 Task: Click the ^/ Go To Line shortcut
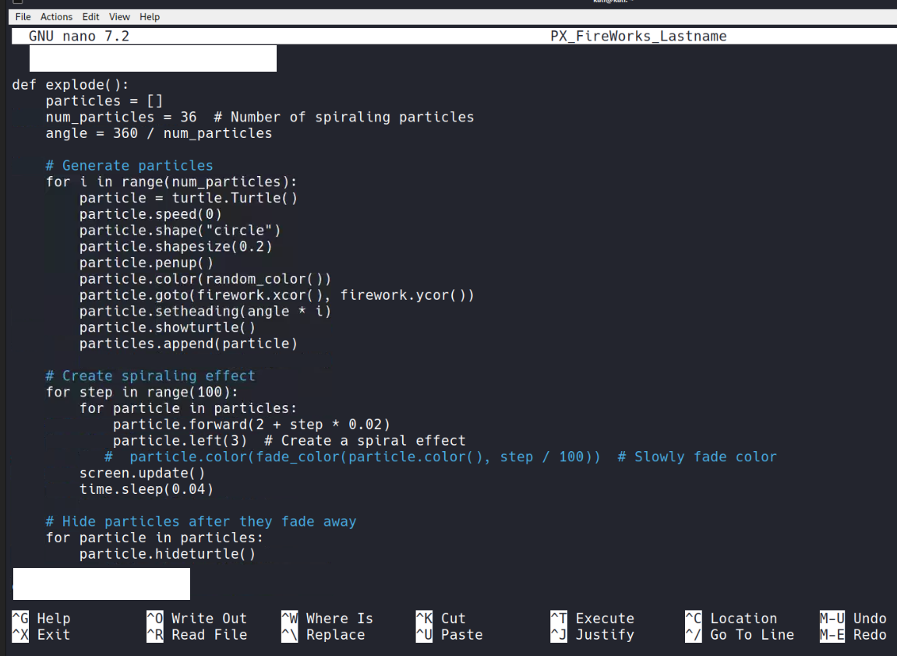pos(739,635)
